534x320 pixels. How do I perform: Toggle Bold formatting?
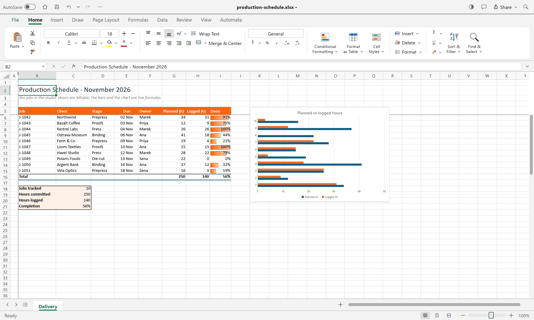pyautogui.click(x=48, y=43)
